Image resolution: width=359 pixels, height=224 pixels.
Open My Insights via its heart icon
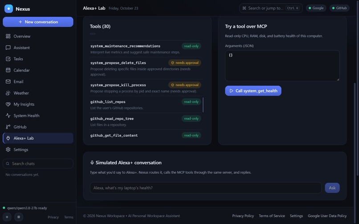(x=8, y=104)
